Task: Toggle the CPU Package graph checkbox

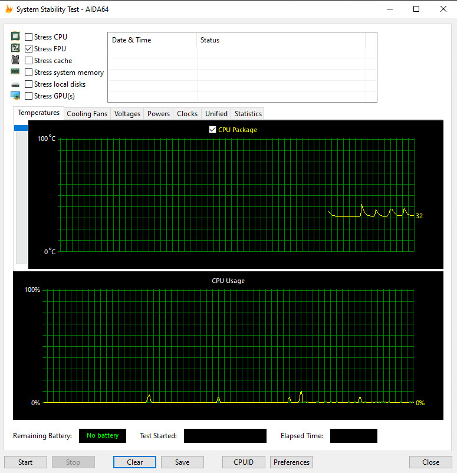Action: coord(213,130)
